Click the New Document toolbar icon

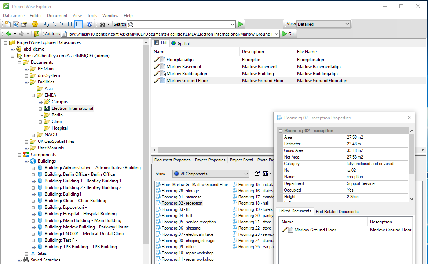(8, 24)
